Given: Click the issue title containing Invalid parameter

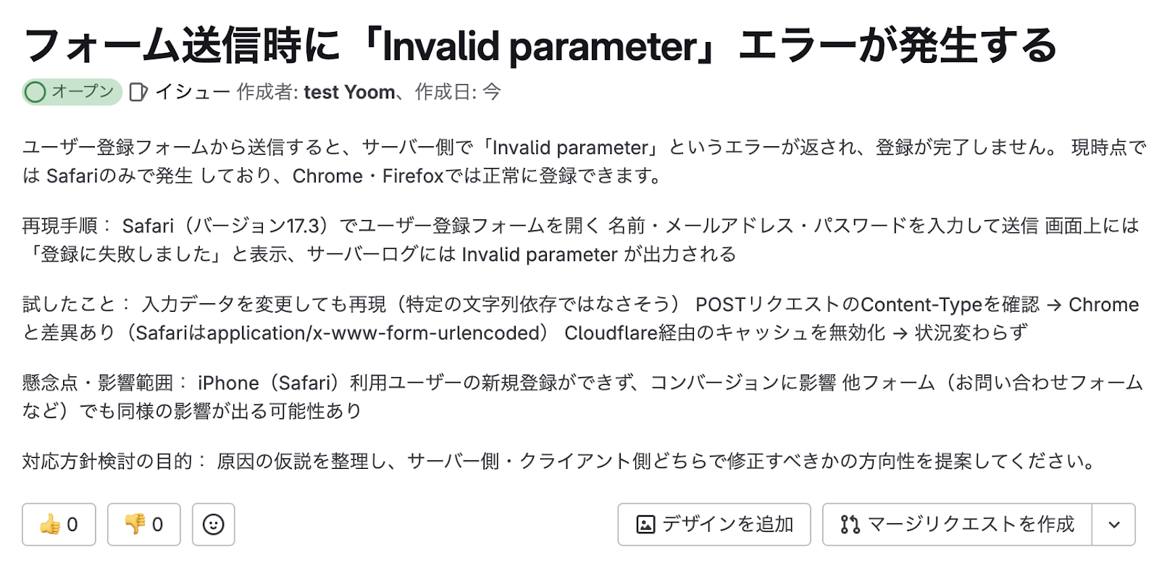Looking at the screenshot, I should coord(540,46).
